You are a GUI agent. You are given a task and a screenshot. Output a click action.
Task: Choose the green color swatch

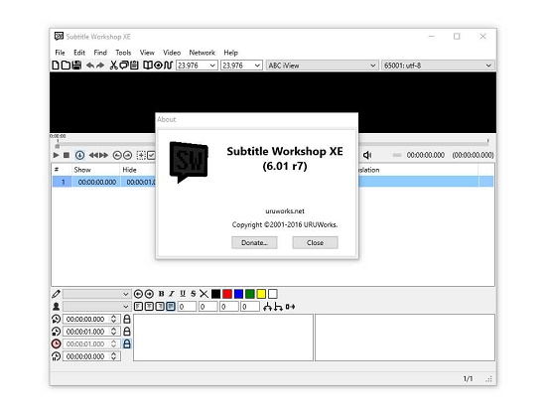[x=250, y=294]
